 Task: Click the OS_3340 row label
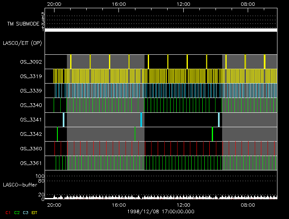point(31,105)
